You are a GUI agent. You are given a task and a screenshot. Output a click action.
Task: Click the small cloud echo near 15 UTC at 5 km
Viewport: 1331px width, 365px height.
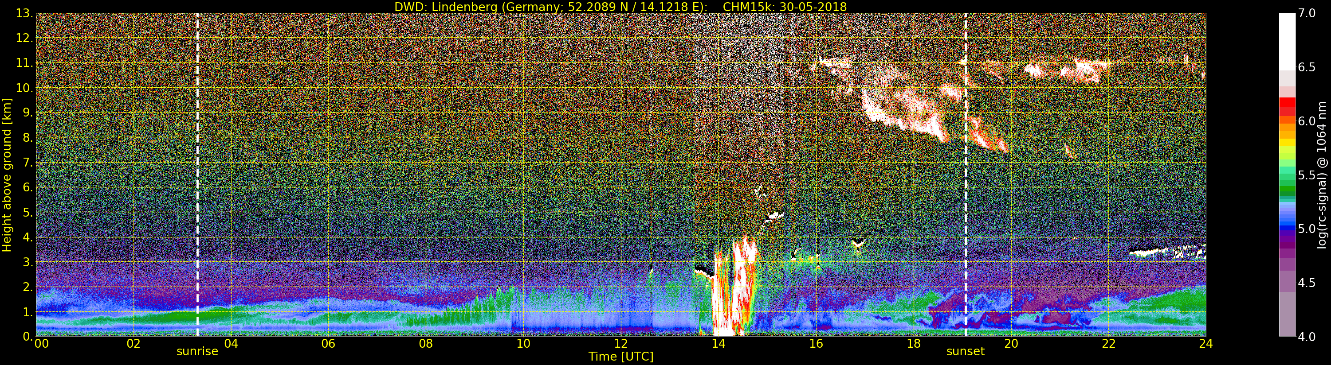click(774, 216)
